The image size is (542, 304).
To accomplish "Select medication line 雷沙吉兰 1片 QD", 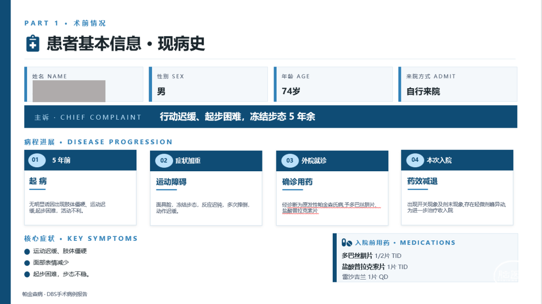I will 365,277.
